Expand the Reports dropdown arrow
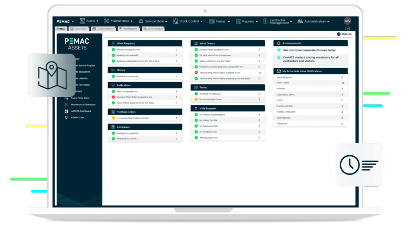Image resolution: width=415 pixels, height=230 pixels. [x=257, y=22]
